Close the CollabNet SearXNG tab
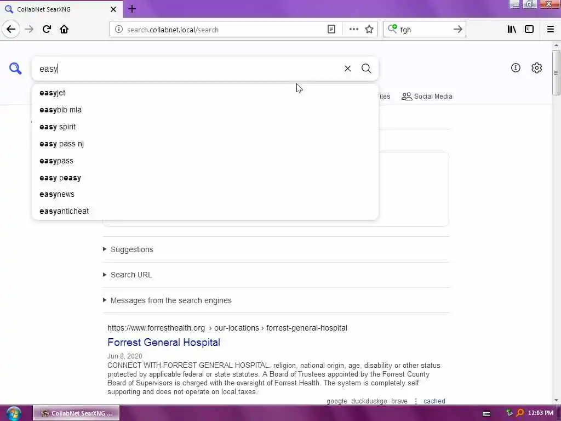 click(113, 9)
